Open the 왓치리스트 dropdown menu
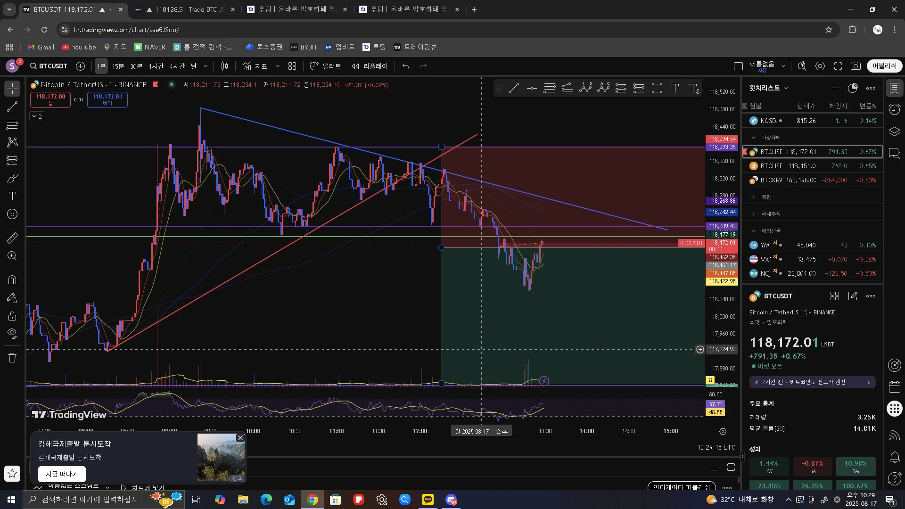 (768, 88)
